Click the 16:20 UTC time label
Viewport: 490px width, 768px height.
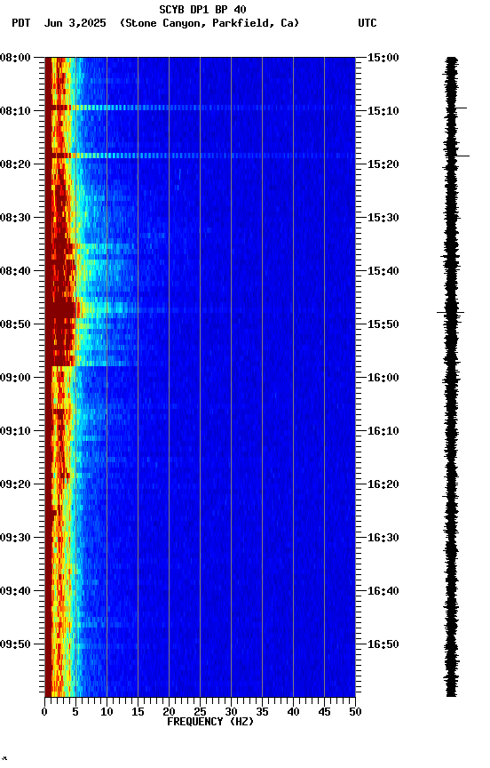point(383,484)
